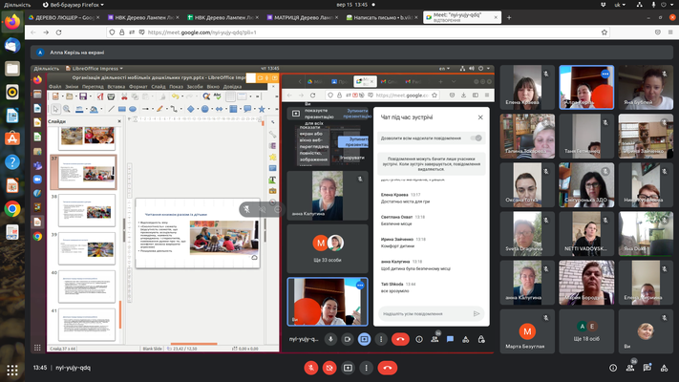Select slide 40 thumbnail in Слайди panel

87,286
